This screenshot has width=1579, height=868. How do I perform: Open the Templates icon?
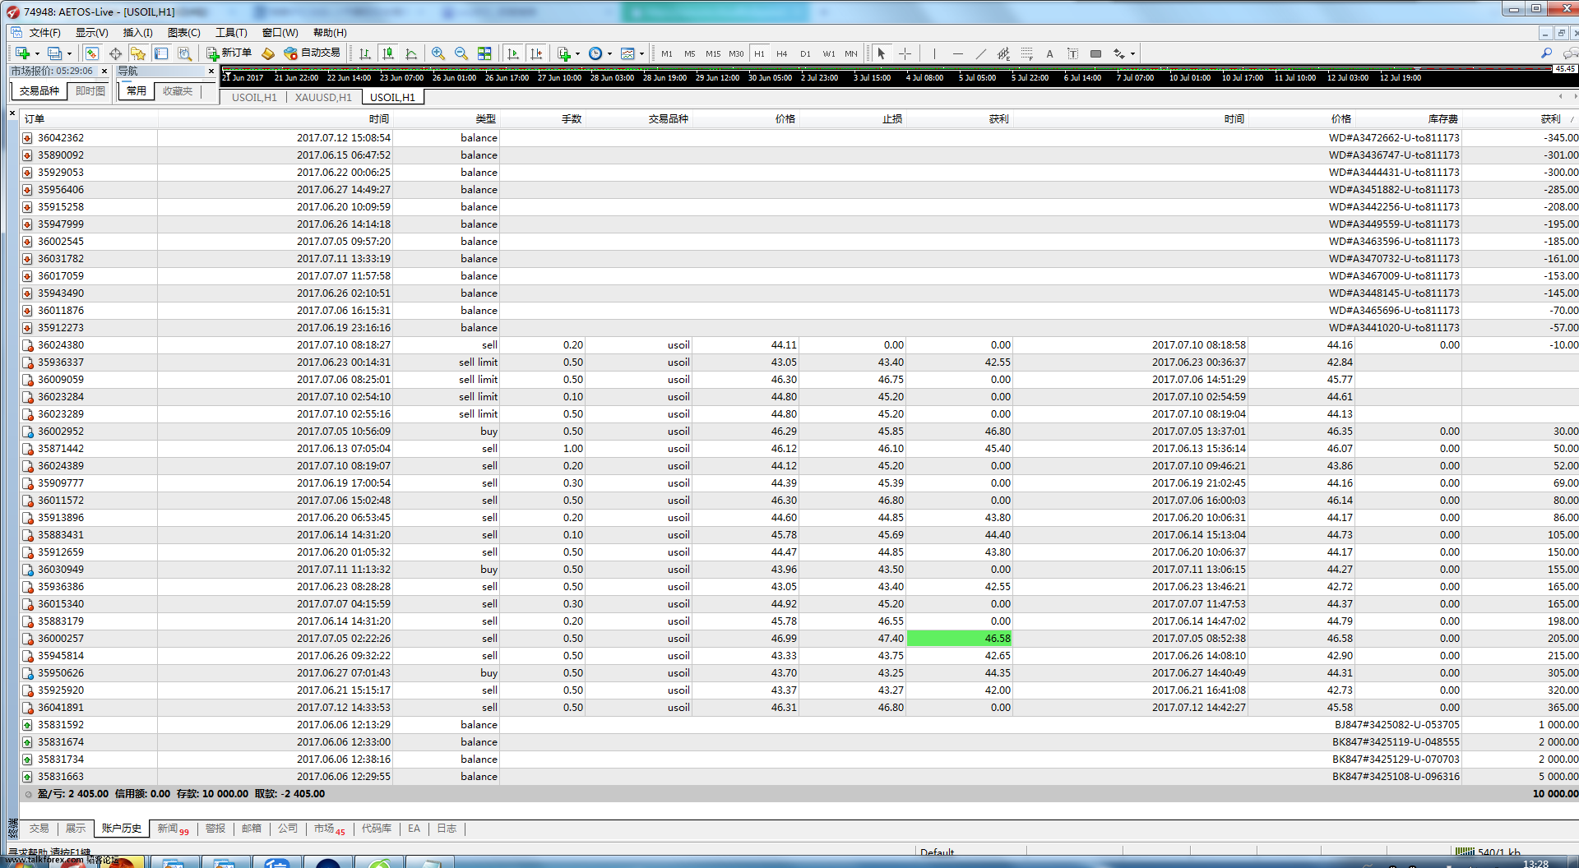pyautogui.click(x=627, y=53)
